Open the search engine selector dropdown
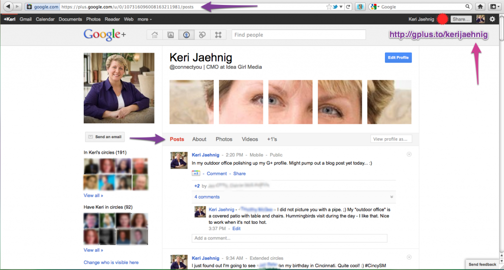This screenshot has width=504, height=270. tap(375, 7)
